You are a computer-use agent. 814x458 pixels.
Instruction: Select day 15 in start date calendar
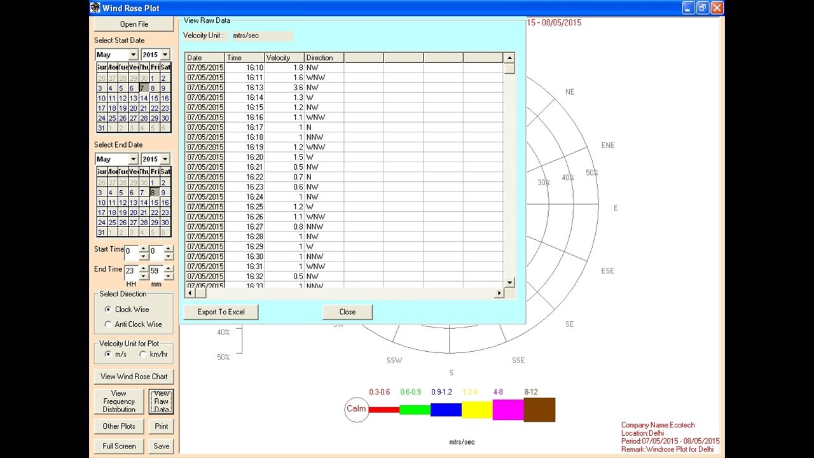click(x=154, y=99)
